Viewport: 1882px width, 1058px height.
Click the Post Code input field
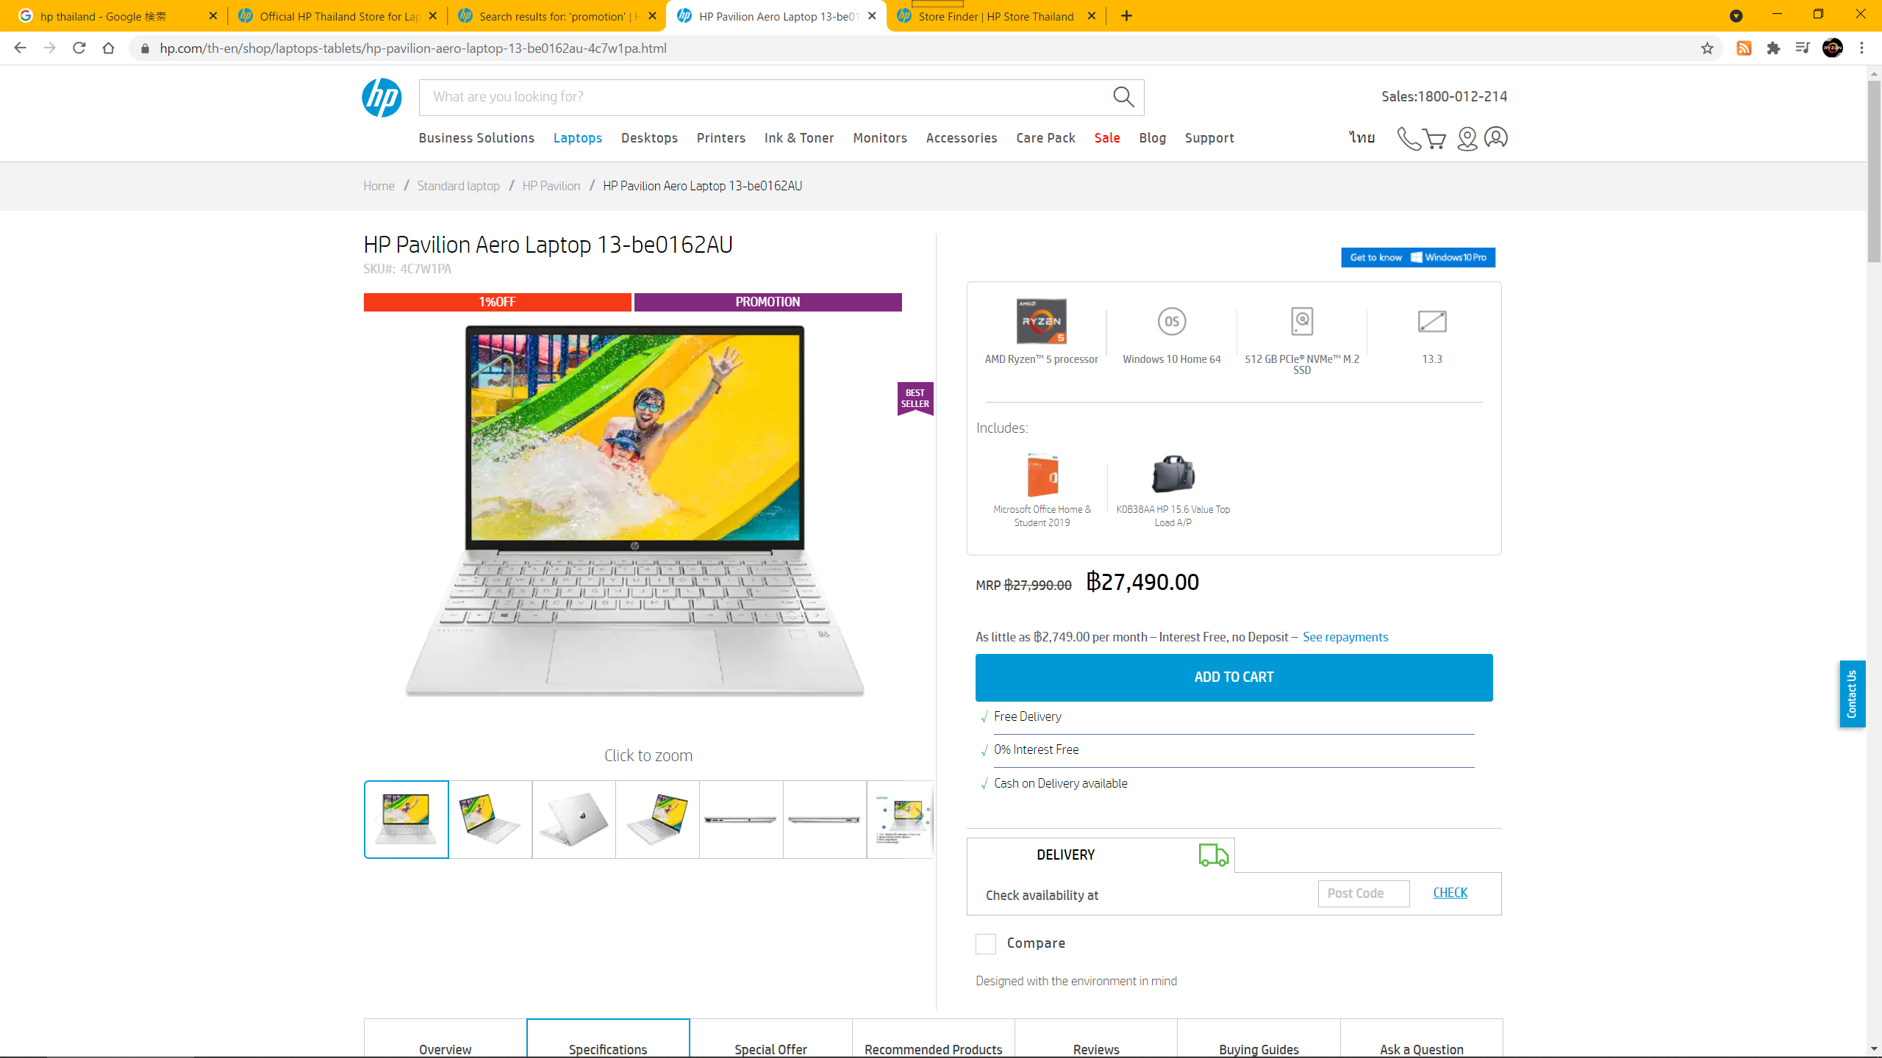[1364, 893]
